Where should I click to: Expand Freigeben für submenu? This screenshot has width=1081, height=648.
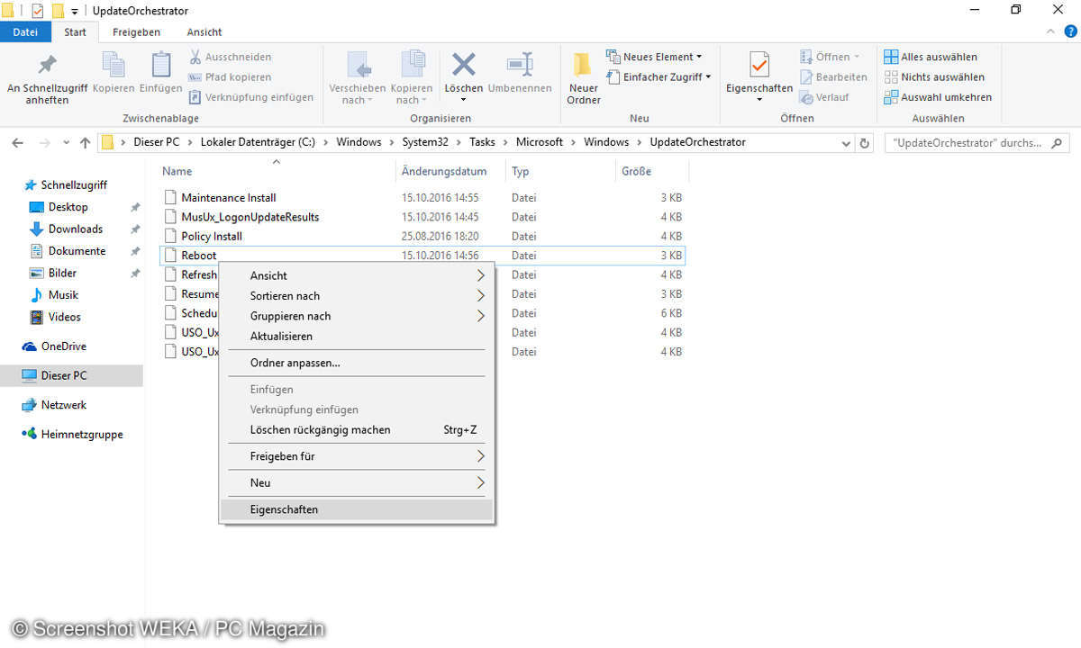[x=357, y=456]
